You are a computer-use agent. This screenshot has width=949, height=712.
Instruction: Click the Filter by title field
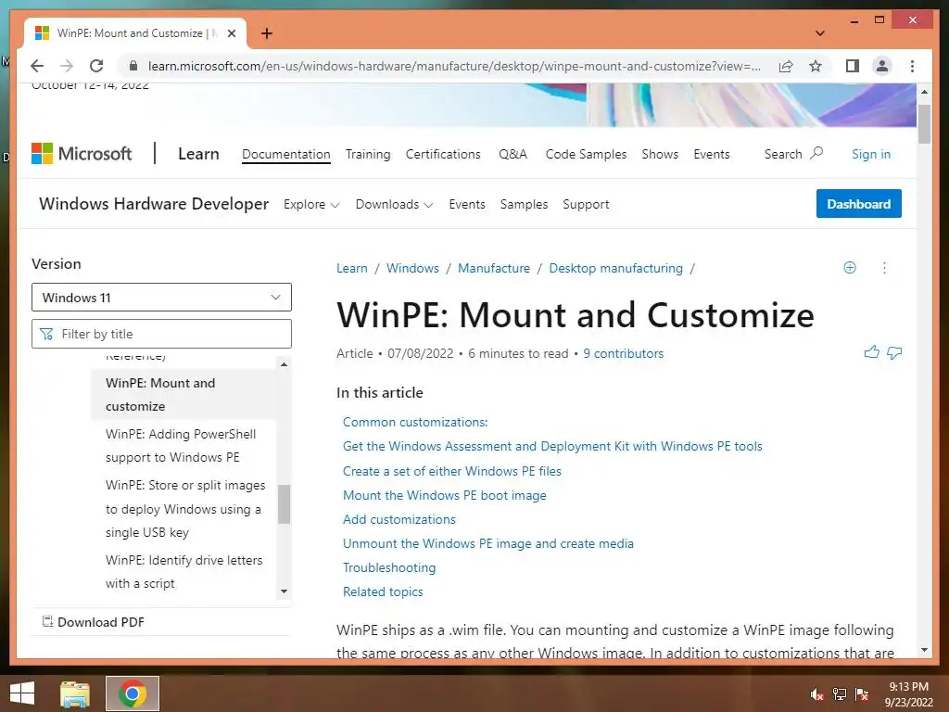161,334
